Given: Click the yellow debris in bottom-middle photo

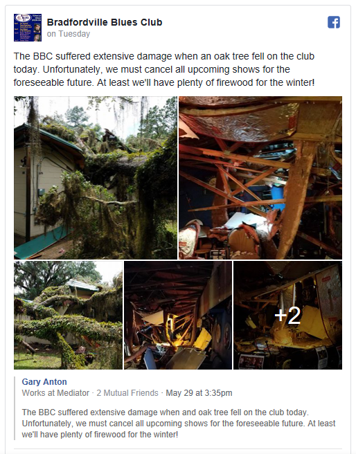Looking at the screenshot, I should pos(202,337).
